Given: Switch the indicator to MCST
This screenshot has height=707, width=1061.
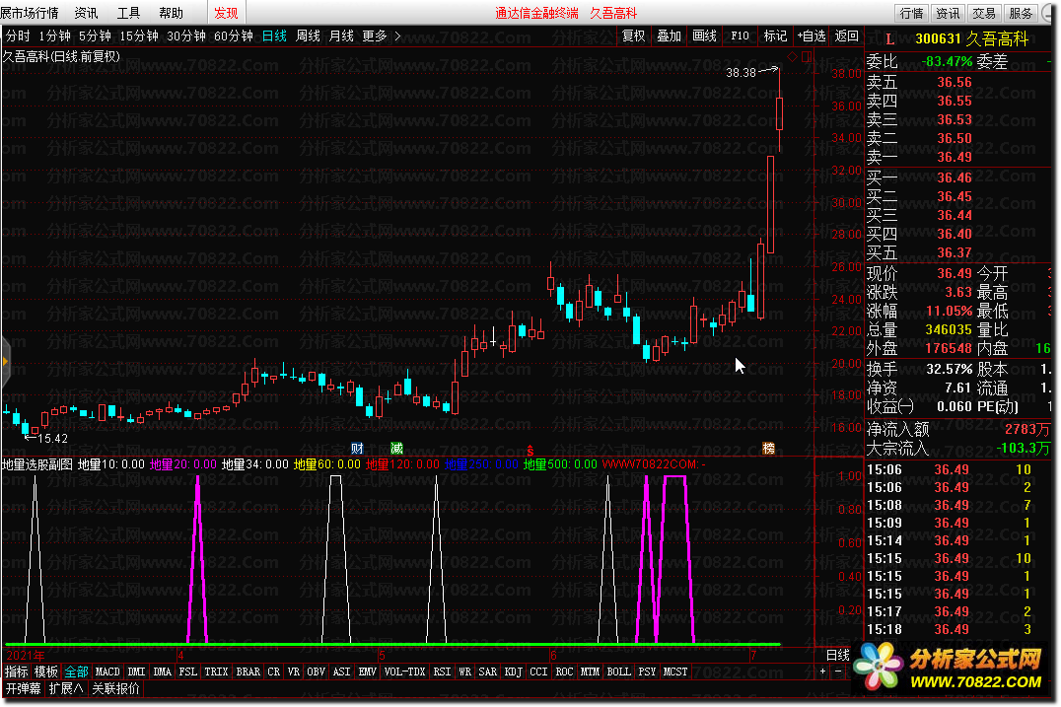Looking at the screenshot, I should pos(674,672).
